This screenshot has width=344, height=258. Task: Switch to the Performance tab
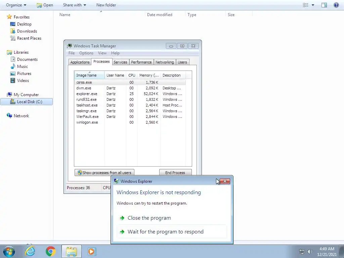pos(141,62)
